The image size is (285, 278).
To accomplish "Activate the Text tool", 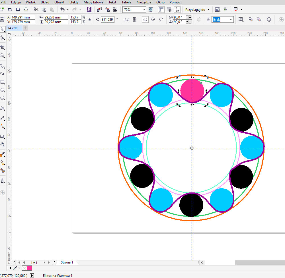I will point(3,108).
